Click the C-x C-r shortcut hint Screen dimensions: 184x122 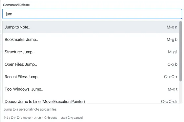(171, 77)
